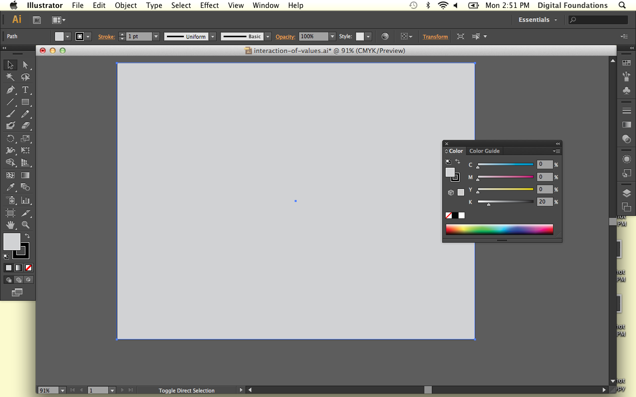Viewport: 636px width, 397px height.
Task: Select the Rectangle tool
Action: pos(25,102)
